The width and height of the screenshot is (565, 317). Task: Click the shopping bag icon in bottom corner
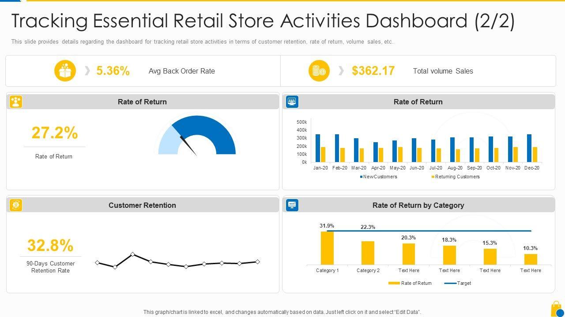click(557, 309)
